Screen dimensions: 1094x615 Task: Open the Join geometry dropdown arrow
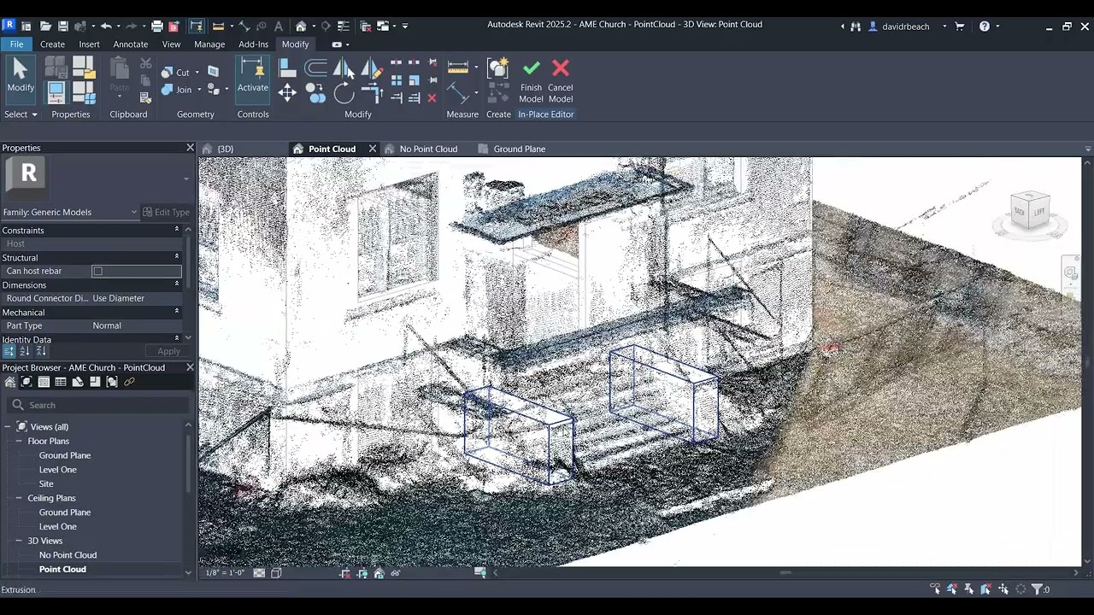click(x=199, y=90)
